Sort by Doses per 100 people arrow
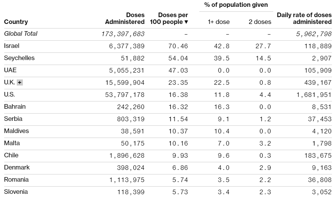The image size is (335, 198). pyautogui.click(x=186, y=22)
